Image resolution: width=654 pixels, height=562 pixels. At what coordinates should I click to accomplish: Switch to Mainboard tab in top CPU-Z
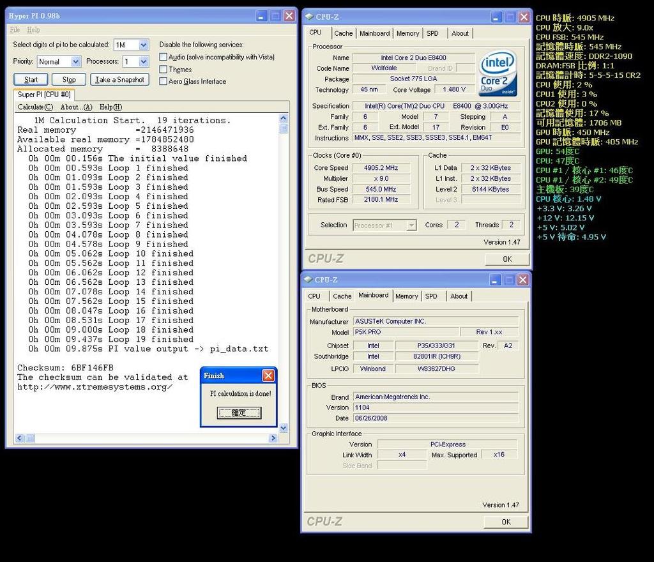click(x=374, y=33)
